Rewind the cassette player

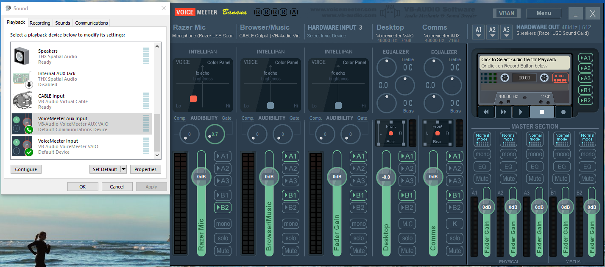[x=486, y=112]
